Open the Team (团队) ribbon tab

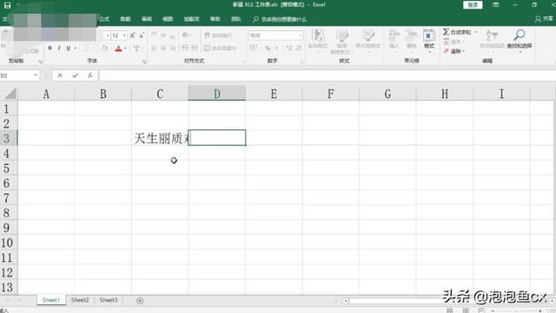coord(236,19)
